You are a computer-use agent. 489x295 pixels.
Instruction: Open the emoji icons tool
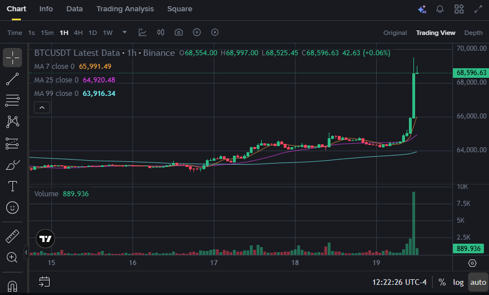(12, 208)
